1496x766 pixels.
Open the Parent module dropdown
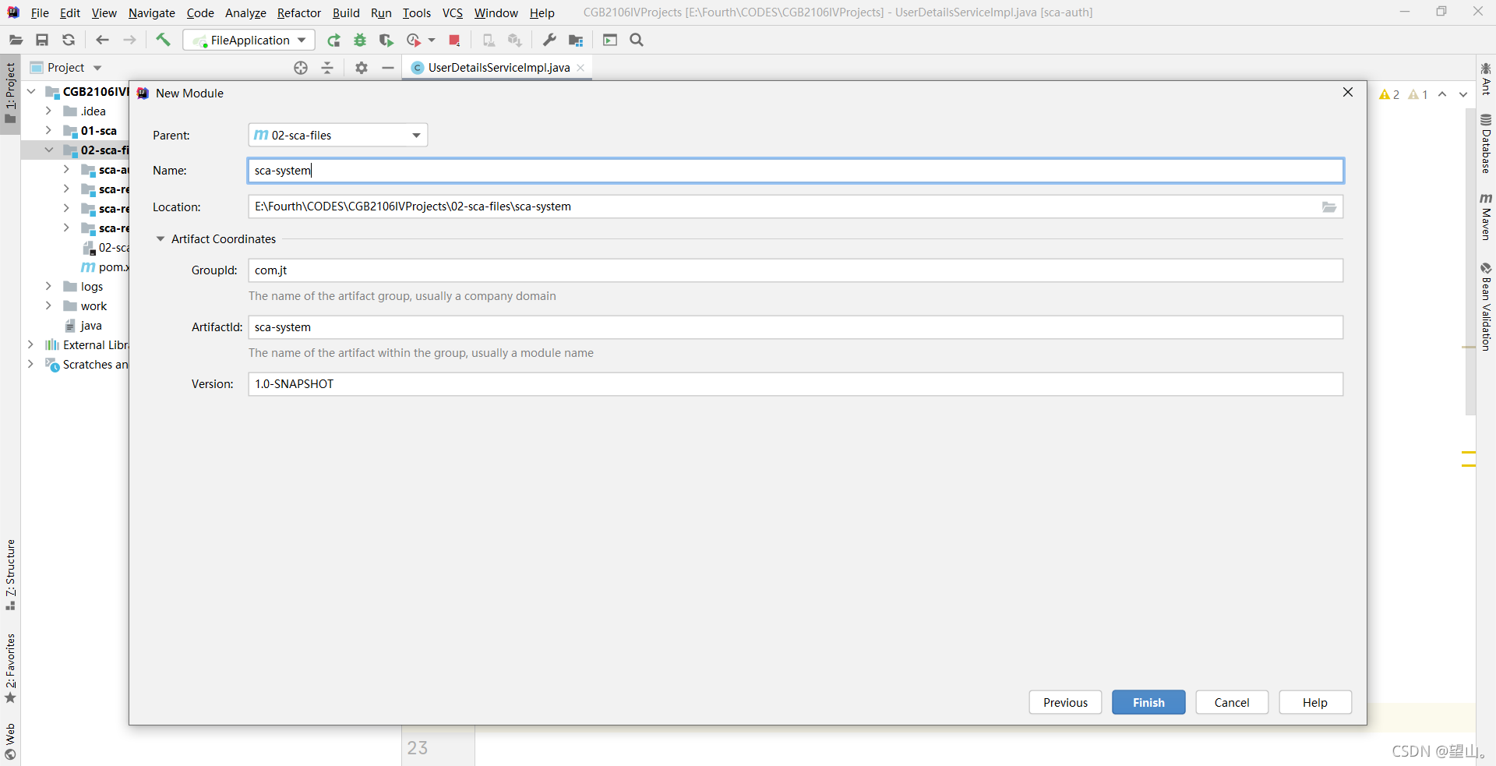coord(338,136)
